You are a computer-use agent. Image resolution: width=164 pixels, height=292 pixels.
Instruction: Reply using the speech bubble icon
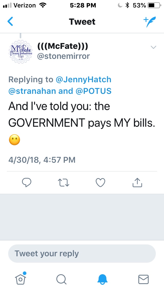26,182
